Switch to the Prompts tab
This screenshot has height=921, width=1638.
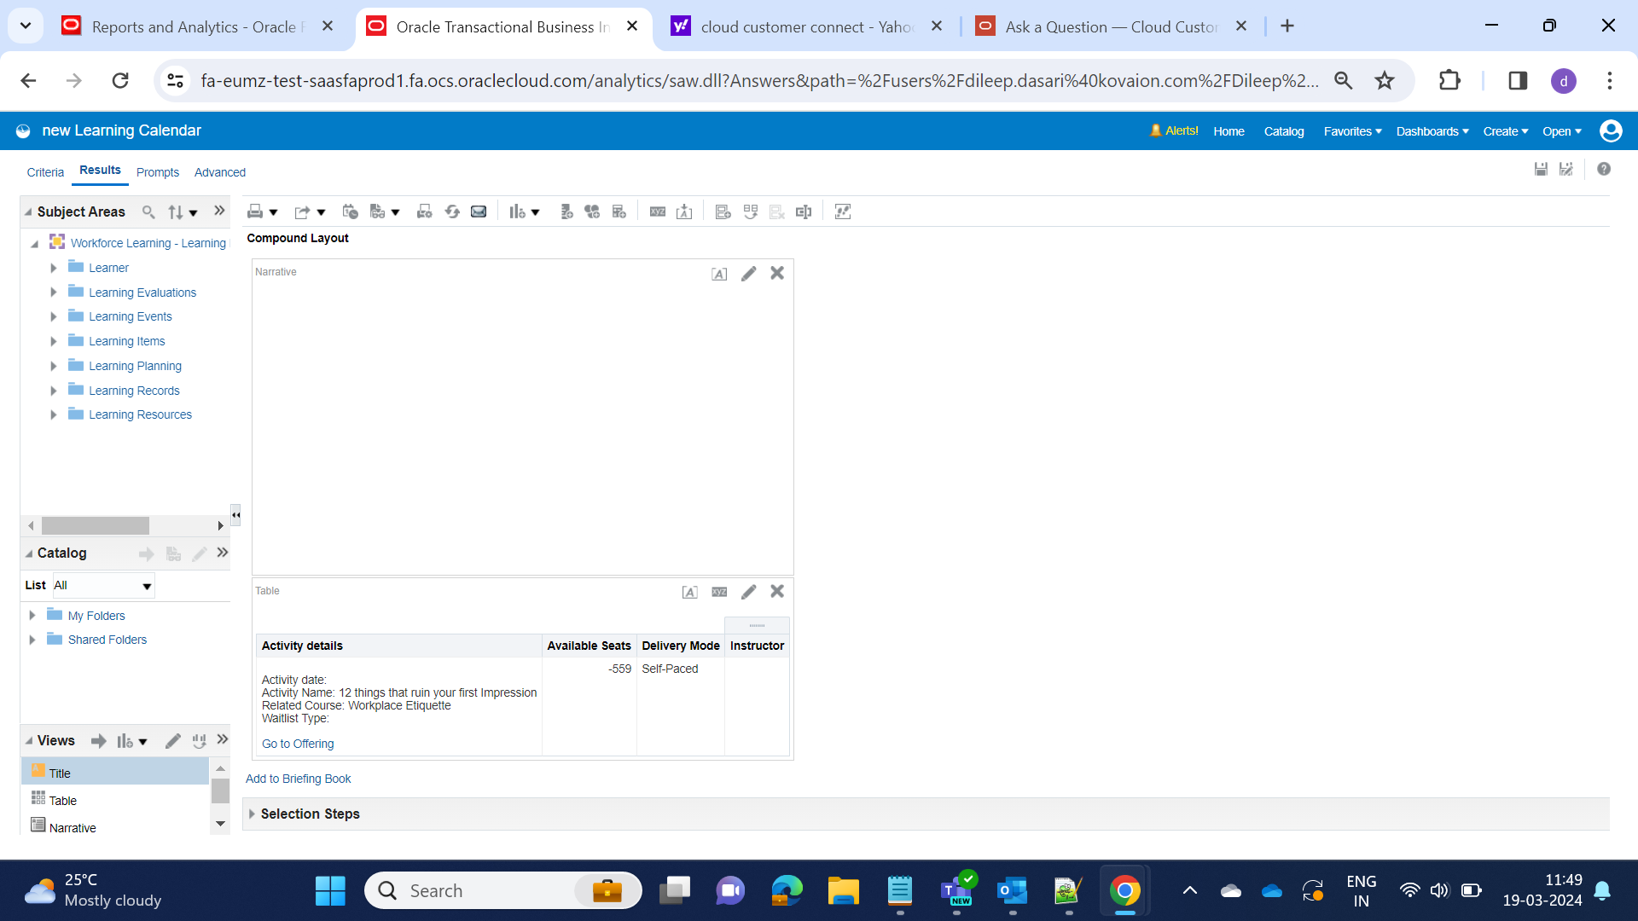158,172
